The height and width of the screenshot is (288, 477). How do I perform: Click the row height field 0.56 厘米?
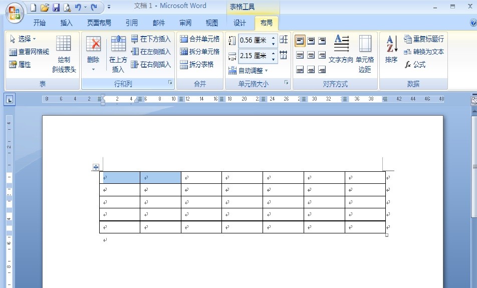click(x=254, y=40)
